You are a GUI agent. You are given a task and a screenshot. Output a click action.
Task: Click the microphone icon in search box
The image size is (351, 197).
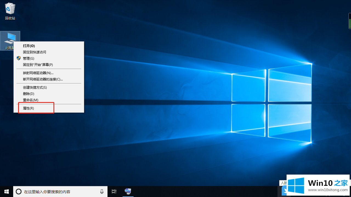click(102, 192)
